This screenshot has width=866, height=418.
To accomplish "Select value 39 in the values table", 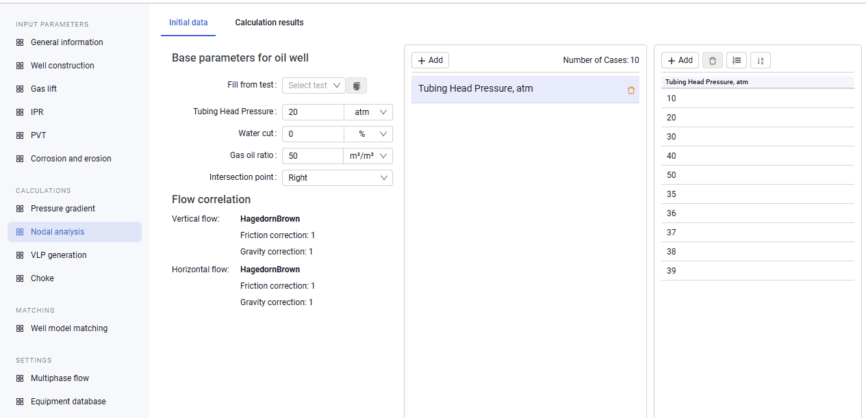I will (x=758, y=271).
